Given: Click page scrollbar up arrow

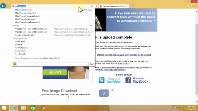Looking at the screenshot, I should pos(197,12).
